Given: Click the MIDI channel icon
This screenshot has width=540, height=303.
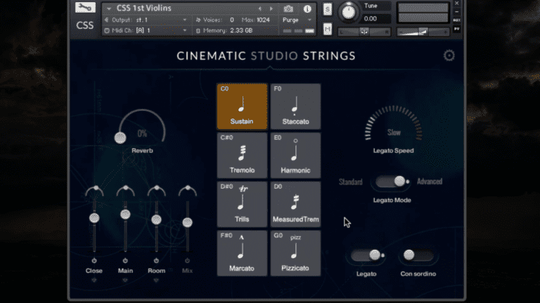Looking at the screenshot, I should tap(107, 31).
